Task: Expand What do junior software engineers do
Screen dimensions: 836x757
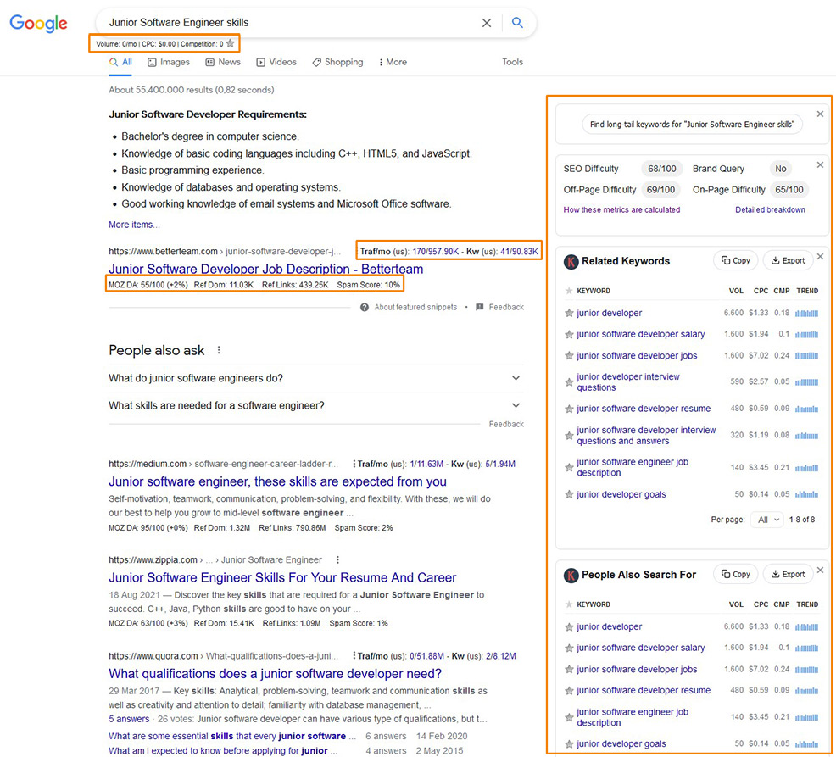Action: pos(315,378)
